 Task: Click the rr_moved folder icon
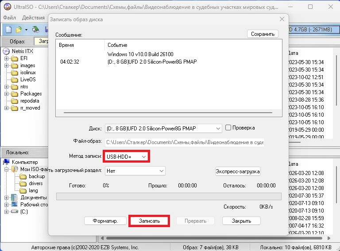[15, 108]
